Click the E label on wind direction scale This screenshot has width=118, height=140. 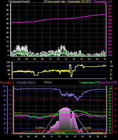click(111, 74)
